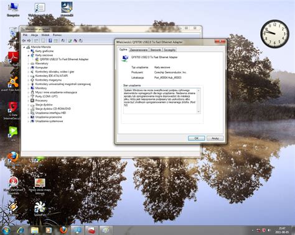295x235 pixels.
Task: Click the Forward arrow in Device Manager toolbar
Action: tap(29, 41)
